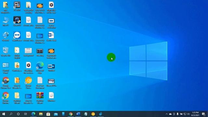Select the user profile folder icon
The width and height of the screenshot is (208, 117).
6,7
